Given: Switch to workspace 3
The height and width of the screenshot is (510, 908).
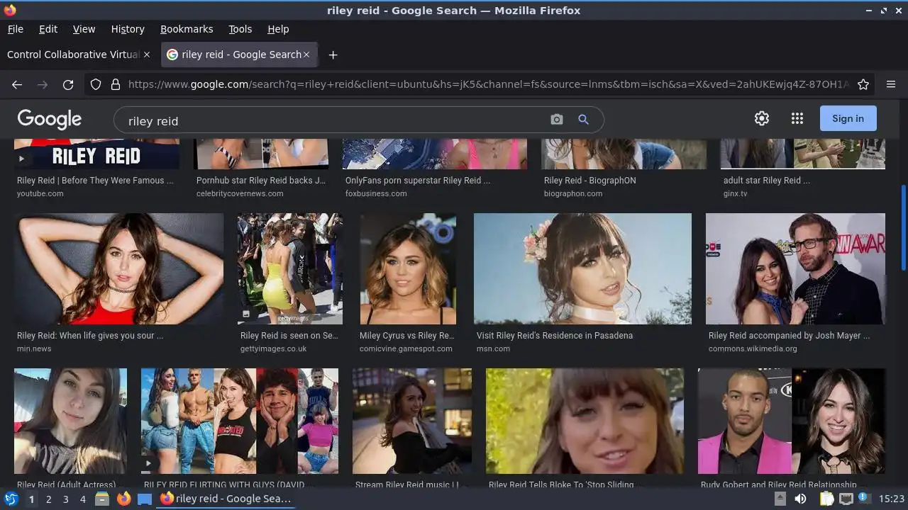Looking at the screenshot, I should [66, 499].
